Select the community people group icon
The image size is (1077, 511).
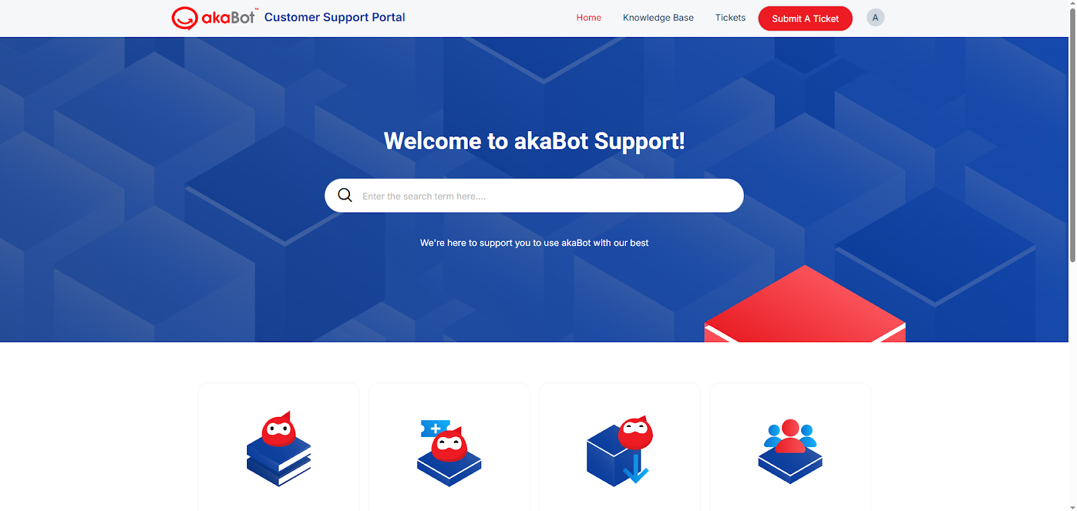[x=790, y=451]
